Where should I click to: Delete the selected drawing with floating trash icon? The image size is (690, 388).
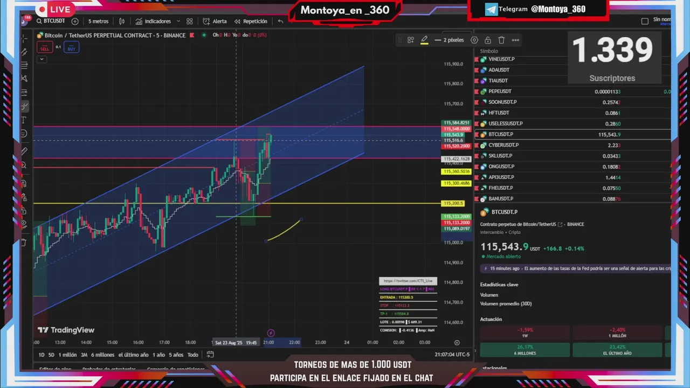[x=501, y=40]
